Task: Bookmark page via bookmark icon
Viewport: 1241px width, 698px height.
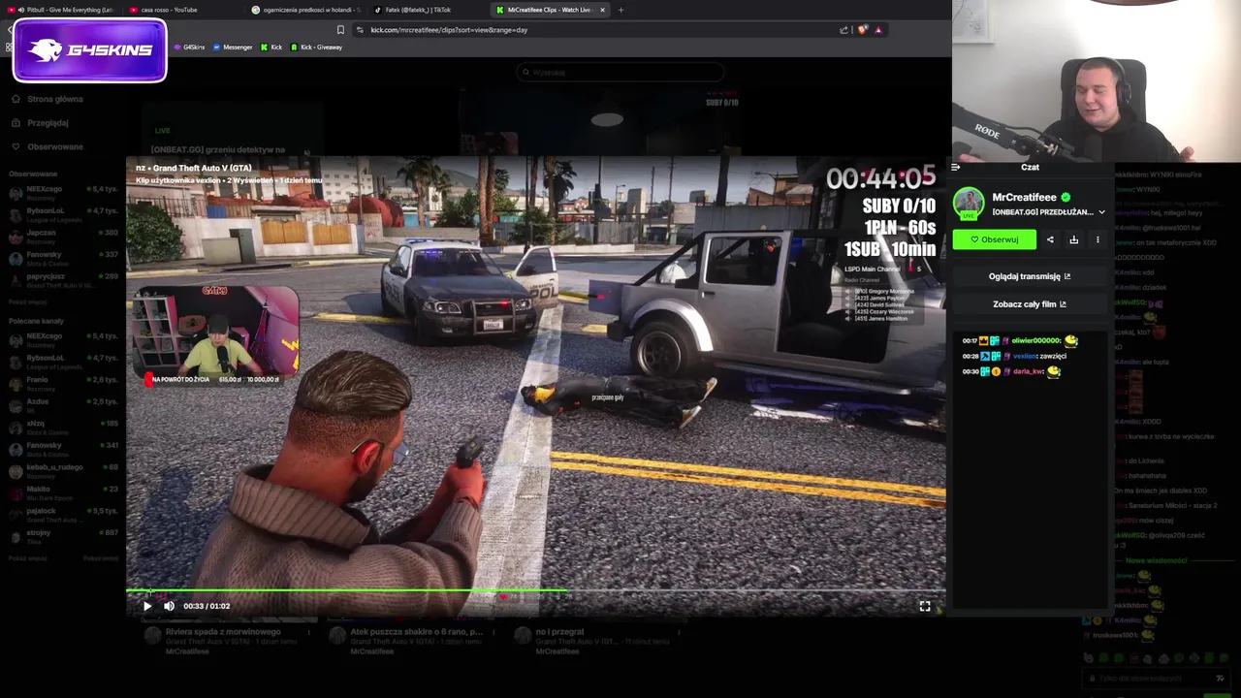Action: [340, 30]
